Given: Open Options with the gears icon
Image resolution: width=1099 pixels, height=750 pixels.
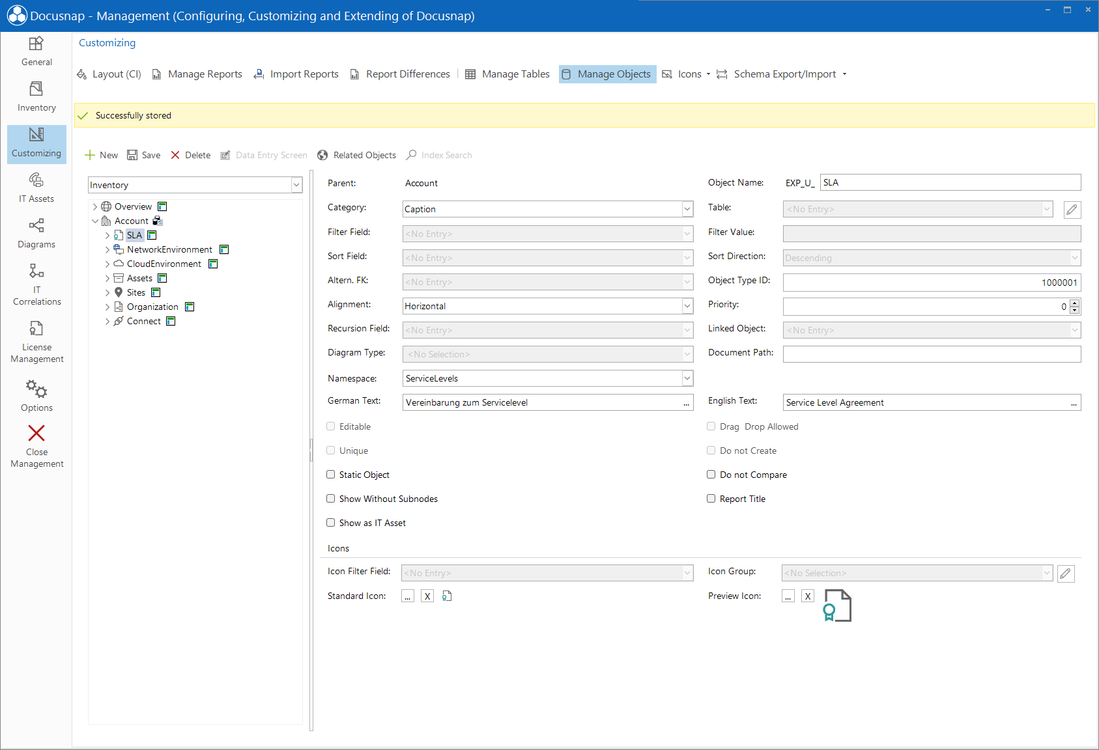Looking at the screenshot, I should pos(36,396).
